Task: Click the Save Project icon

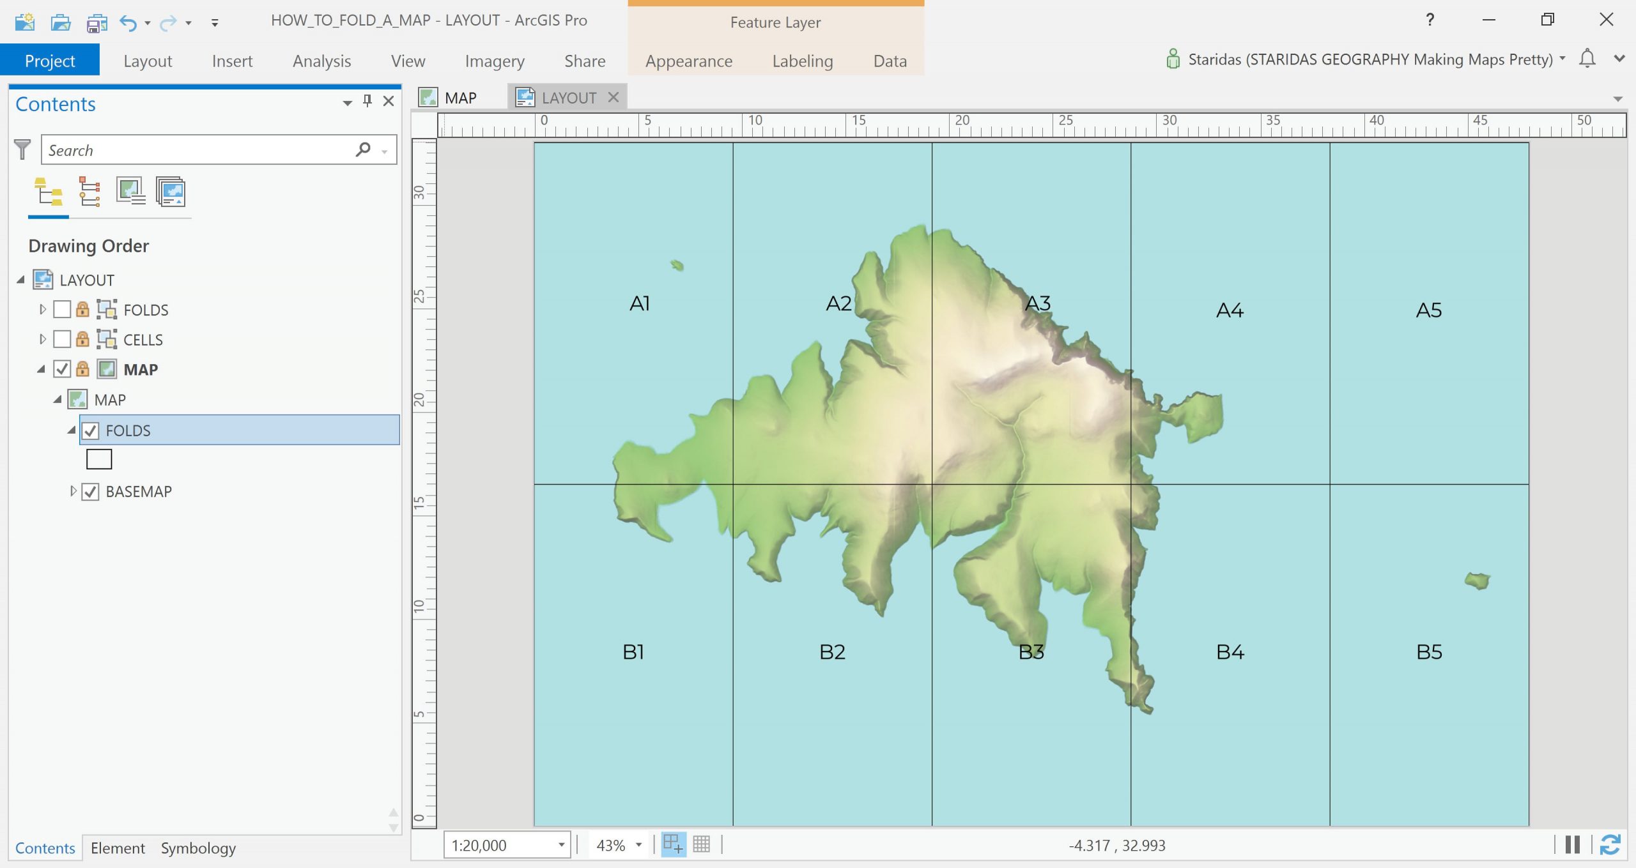Action: click(97, 23)
